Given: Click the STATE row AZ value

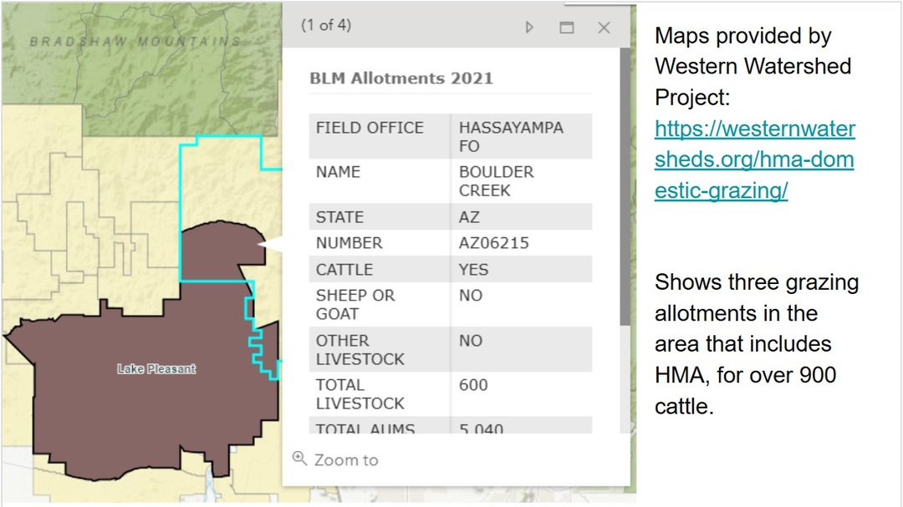Looking at the screenshot, I should click(469, 217).
